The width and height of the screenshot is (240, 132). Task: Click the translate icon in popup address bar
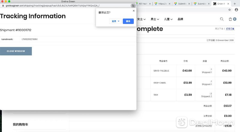pos(133,6)
